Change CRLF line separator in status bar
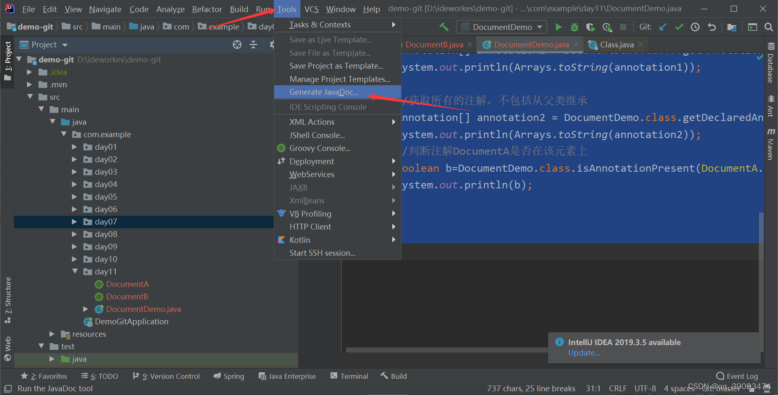Image resolution: width=778 pixels, height=395 pixels. (618, 388)
